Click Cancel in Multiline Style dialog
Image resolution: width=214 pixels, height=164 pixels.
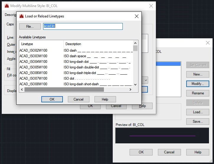pyautogui.click(x=169, y=152)
